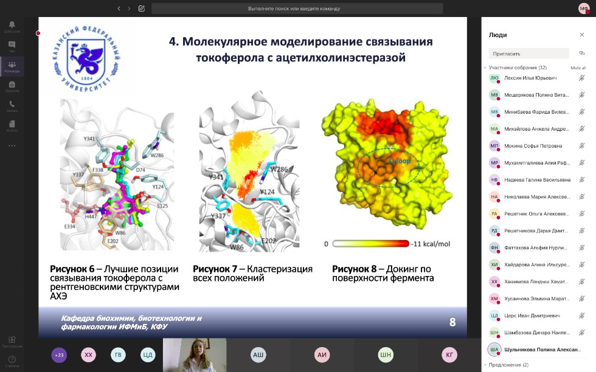
Task: Open more options via sidebar ellipsis
Action: [x=12, y=145]
